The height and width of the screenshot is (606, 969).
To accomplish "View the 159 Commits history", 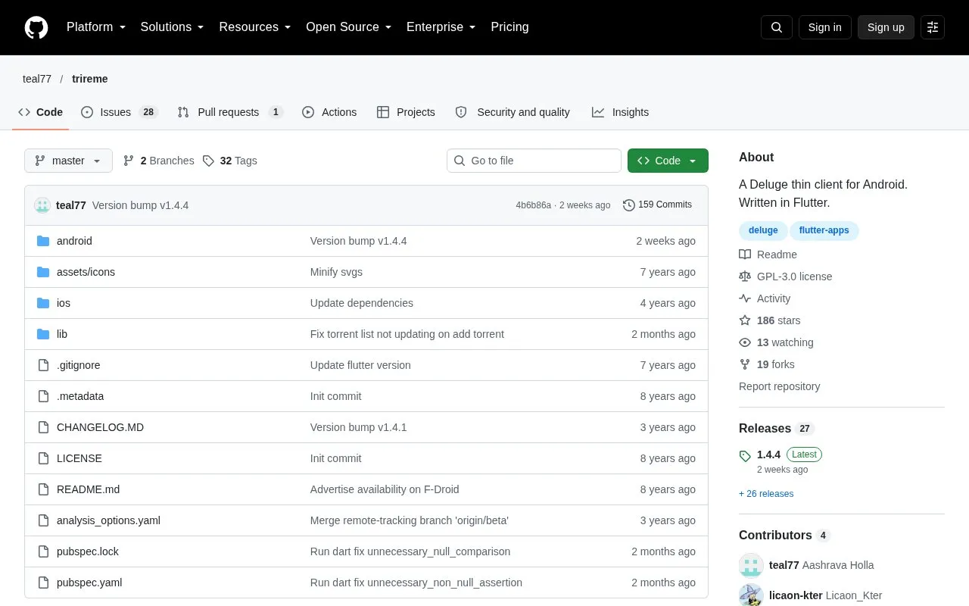I will 657,205.
